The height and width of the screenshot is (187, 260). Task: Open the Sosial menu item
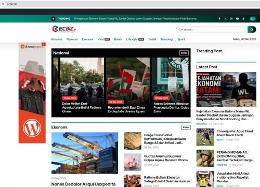pyautogui.click(x=152, y=39)
